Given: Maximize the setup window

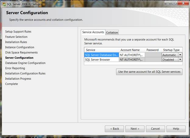Looking at the screenshot, I should pos(174,3).
